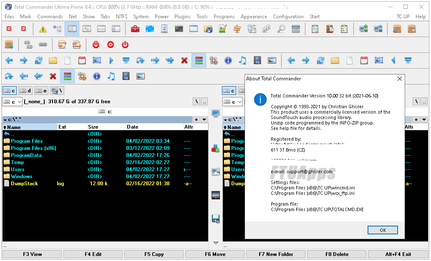Click network computers icon with blue arrow
Viewport: 431px width, 261px height.
click(378, 29)
